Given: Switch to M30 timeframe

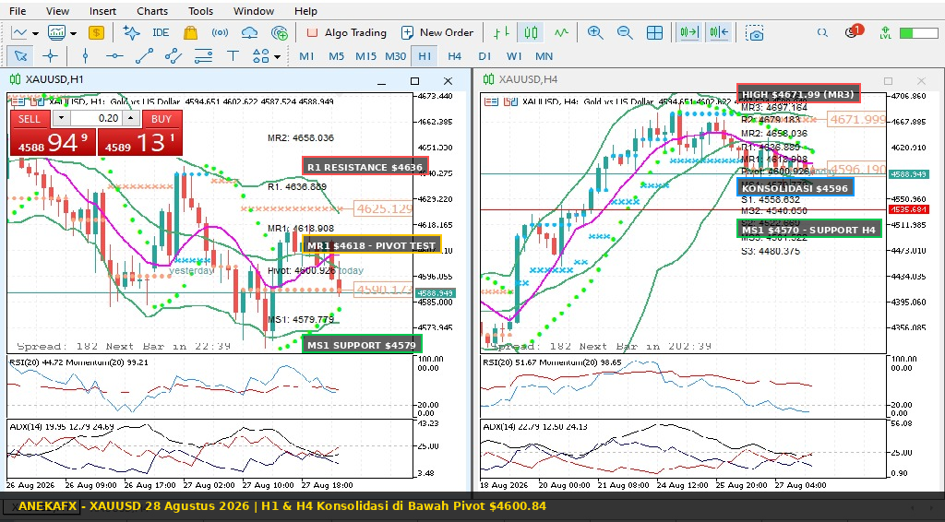Looking at the screenshot, I should point(395,56).
